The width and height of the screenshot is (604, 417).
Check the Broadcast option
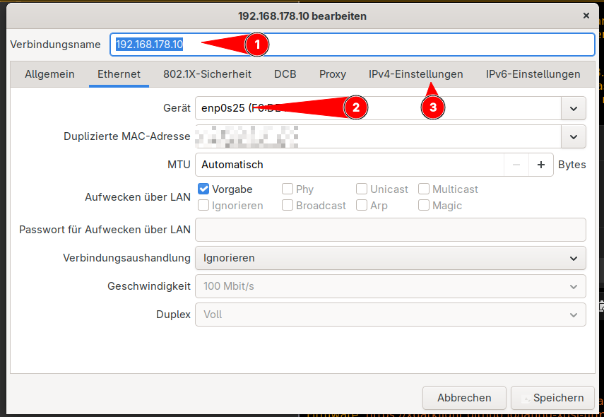[x=288, y=204]
